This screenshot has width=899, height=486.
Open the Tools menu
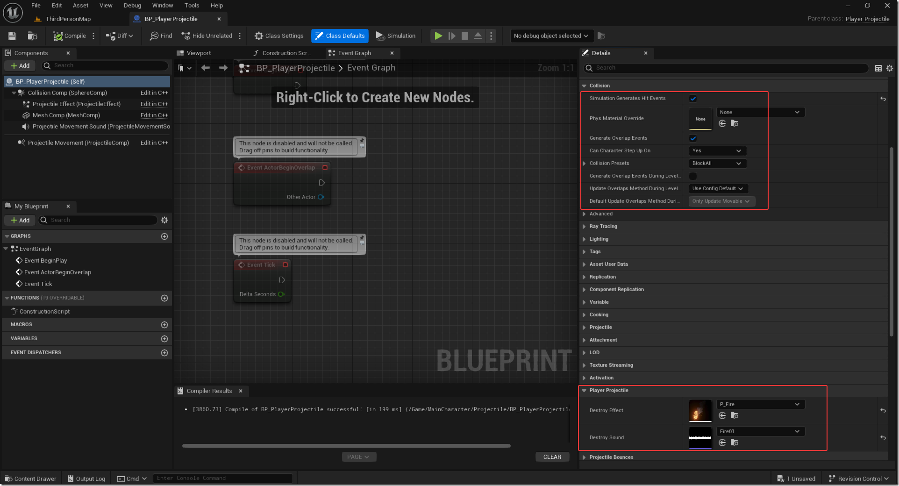click(192, 6)
